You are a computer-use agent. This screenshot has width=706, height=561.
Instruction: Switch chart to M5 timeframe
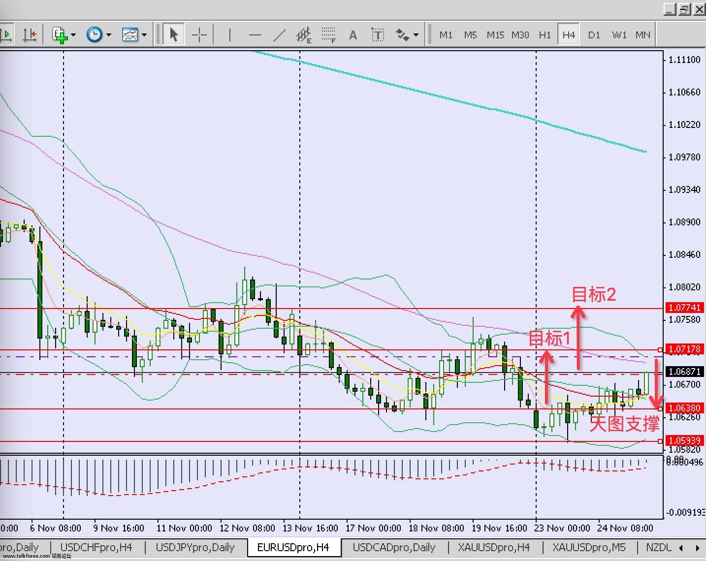tap(470, 35)
